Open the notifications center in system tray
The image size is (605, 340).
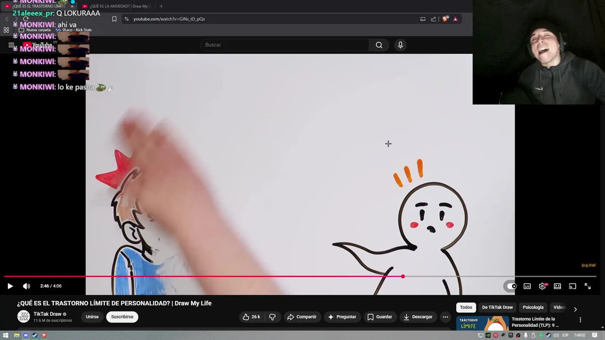[595, 335]
